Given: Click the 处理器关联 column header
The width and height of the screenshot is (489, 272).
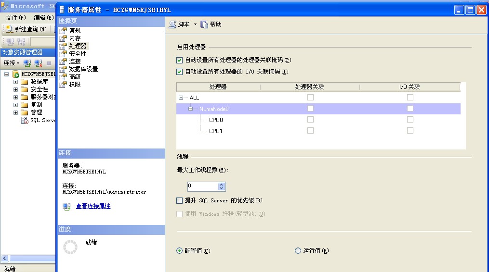Looking at the screenshot, I should 310,87.
